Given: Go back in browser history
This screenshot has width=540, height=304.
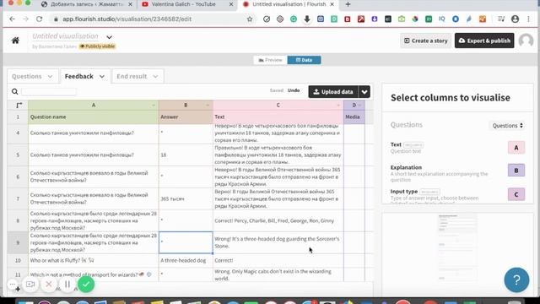Looking at the screenshot, I should click(x=13, y=19).
